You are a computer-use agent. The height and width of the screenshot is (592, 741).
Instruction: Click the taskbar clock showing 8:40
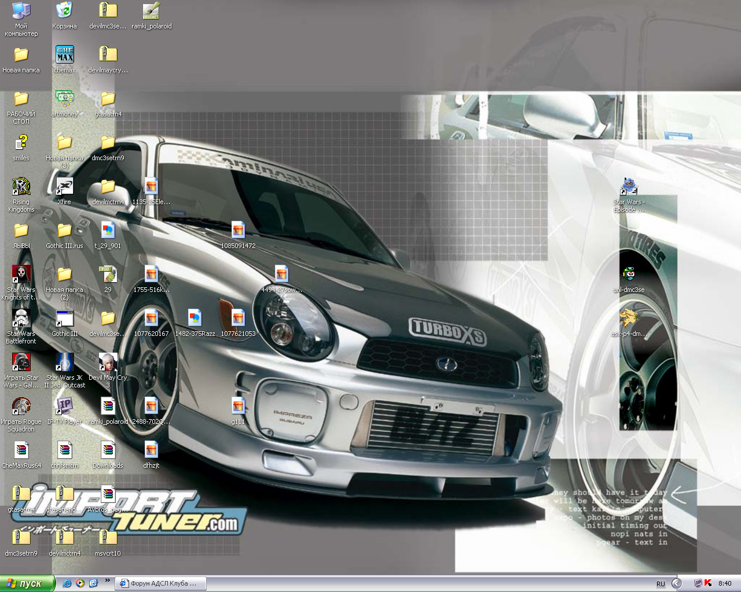click(725, 583)
